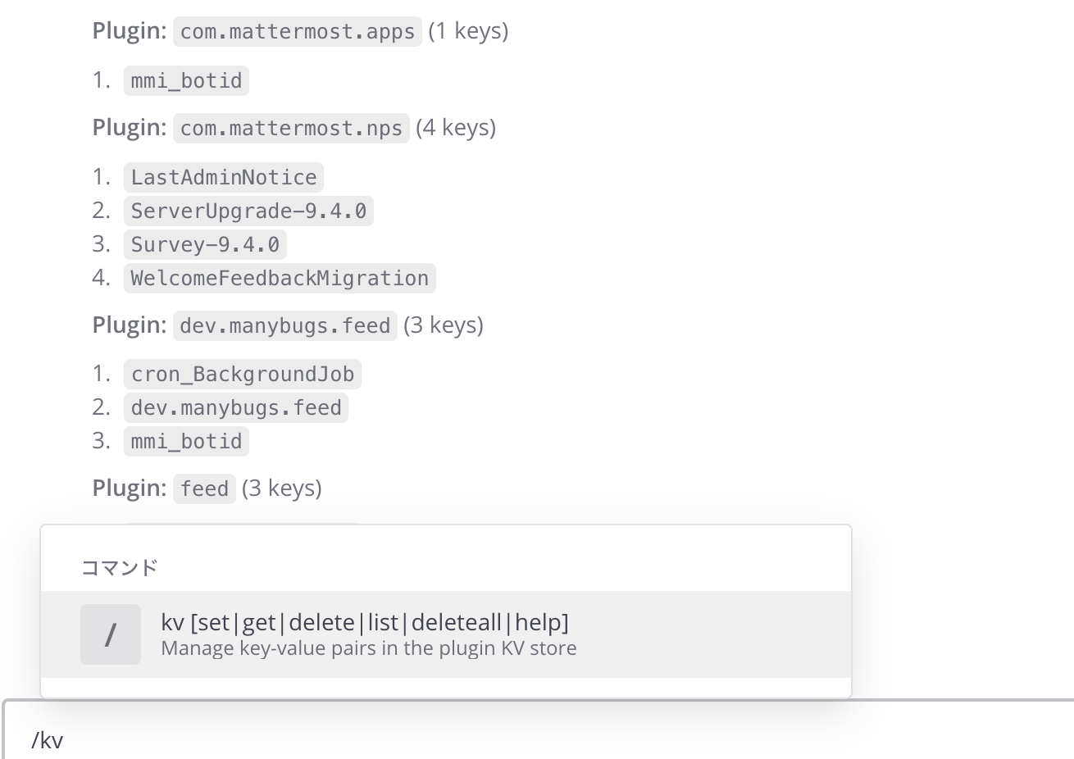Click the '(3 keys)' text beside feed
The image size is (1074, 759).
pos(281,489)
